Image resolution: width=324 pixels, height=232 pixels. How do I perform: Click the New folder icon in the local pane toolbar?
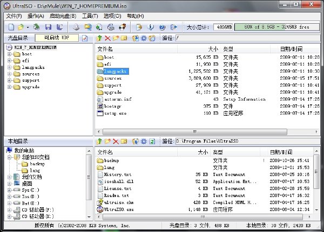click(107, 141)
